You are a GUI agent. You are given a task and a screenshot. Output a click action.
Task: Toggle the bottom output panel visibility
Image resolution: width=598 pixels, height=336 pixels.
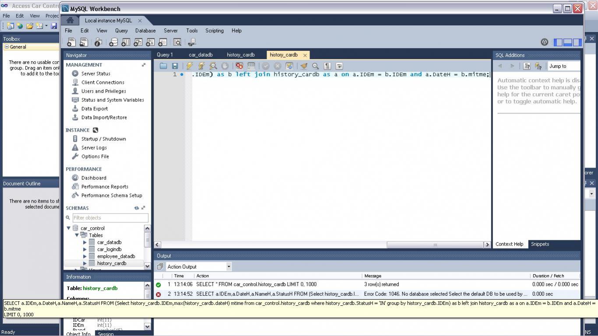568,42
